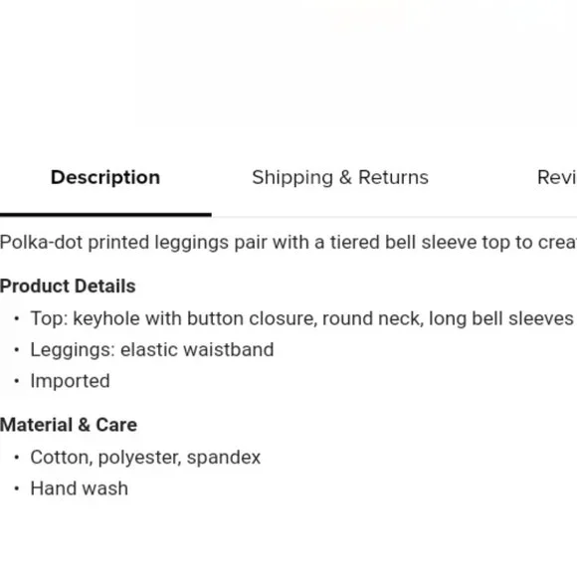Click the word "Polka-dot" in the description
577x577 pixels.
(41, 243)
